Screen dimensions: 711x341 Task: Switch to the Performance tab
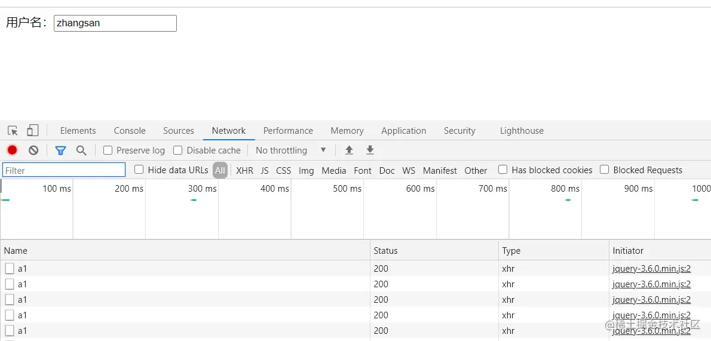pyautogui.click(x=288, y=131)
